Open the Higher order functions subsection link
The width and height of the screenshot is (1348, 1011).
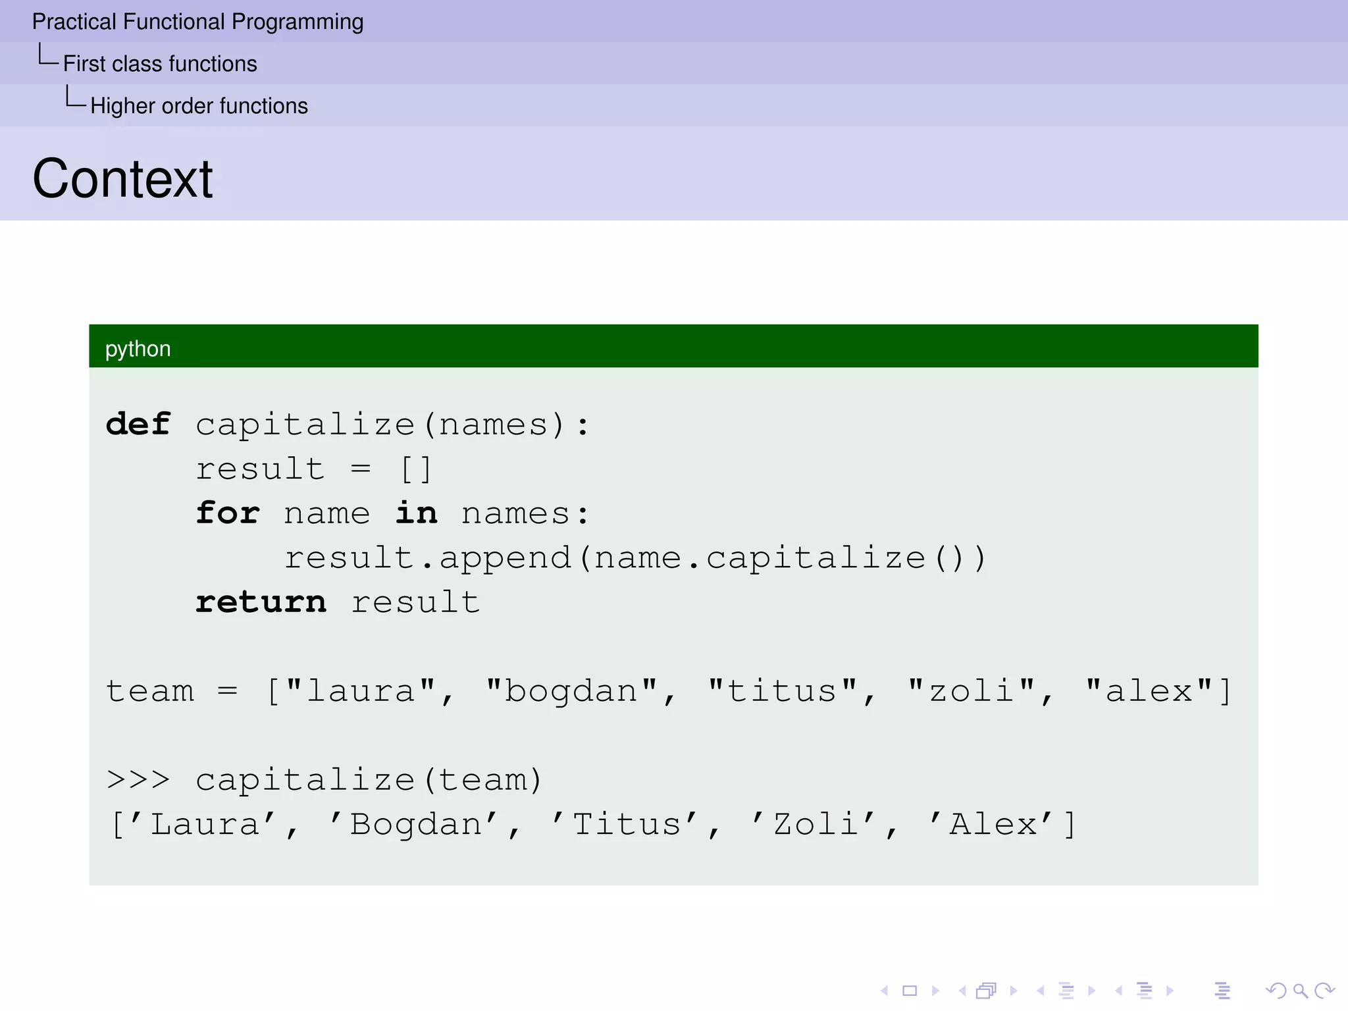199,106
